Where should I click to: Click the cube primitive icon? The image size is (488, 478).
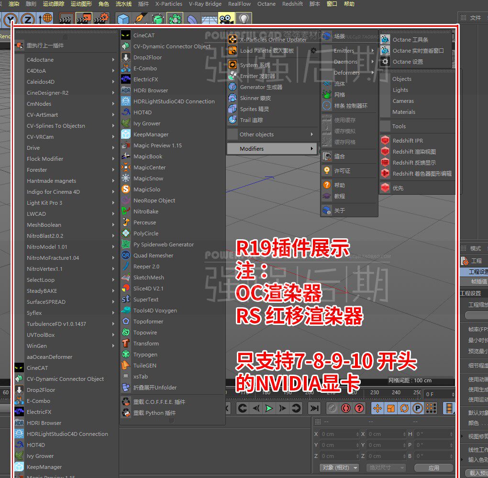click(x=123, y=19)
